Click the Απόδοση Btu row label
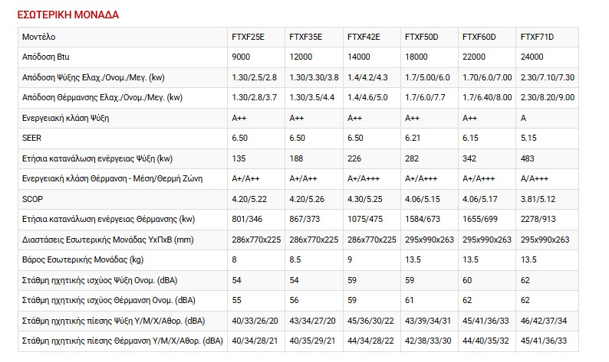The image size is (609, 362). coord(48,57)
